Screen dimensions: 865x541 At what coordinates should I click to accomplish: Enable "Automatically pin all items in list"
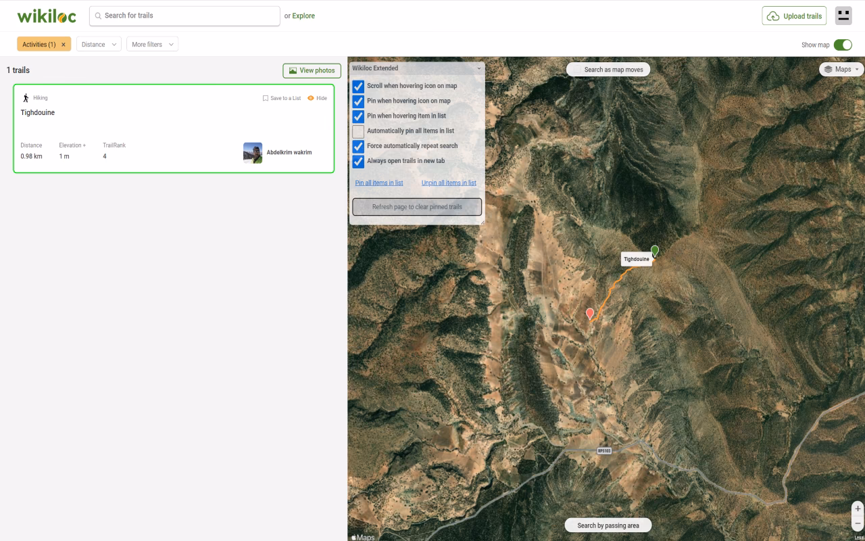point(357,131)
